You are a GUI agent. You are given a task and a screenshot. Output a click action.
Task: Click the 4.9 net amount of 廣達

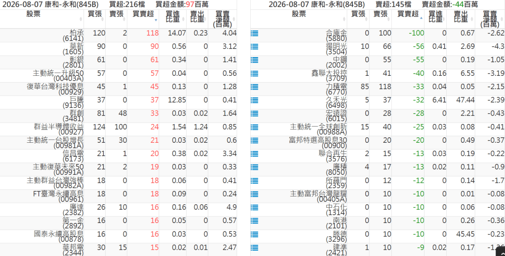(x=232, y=207)
